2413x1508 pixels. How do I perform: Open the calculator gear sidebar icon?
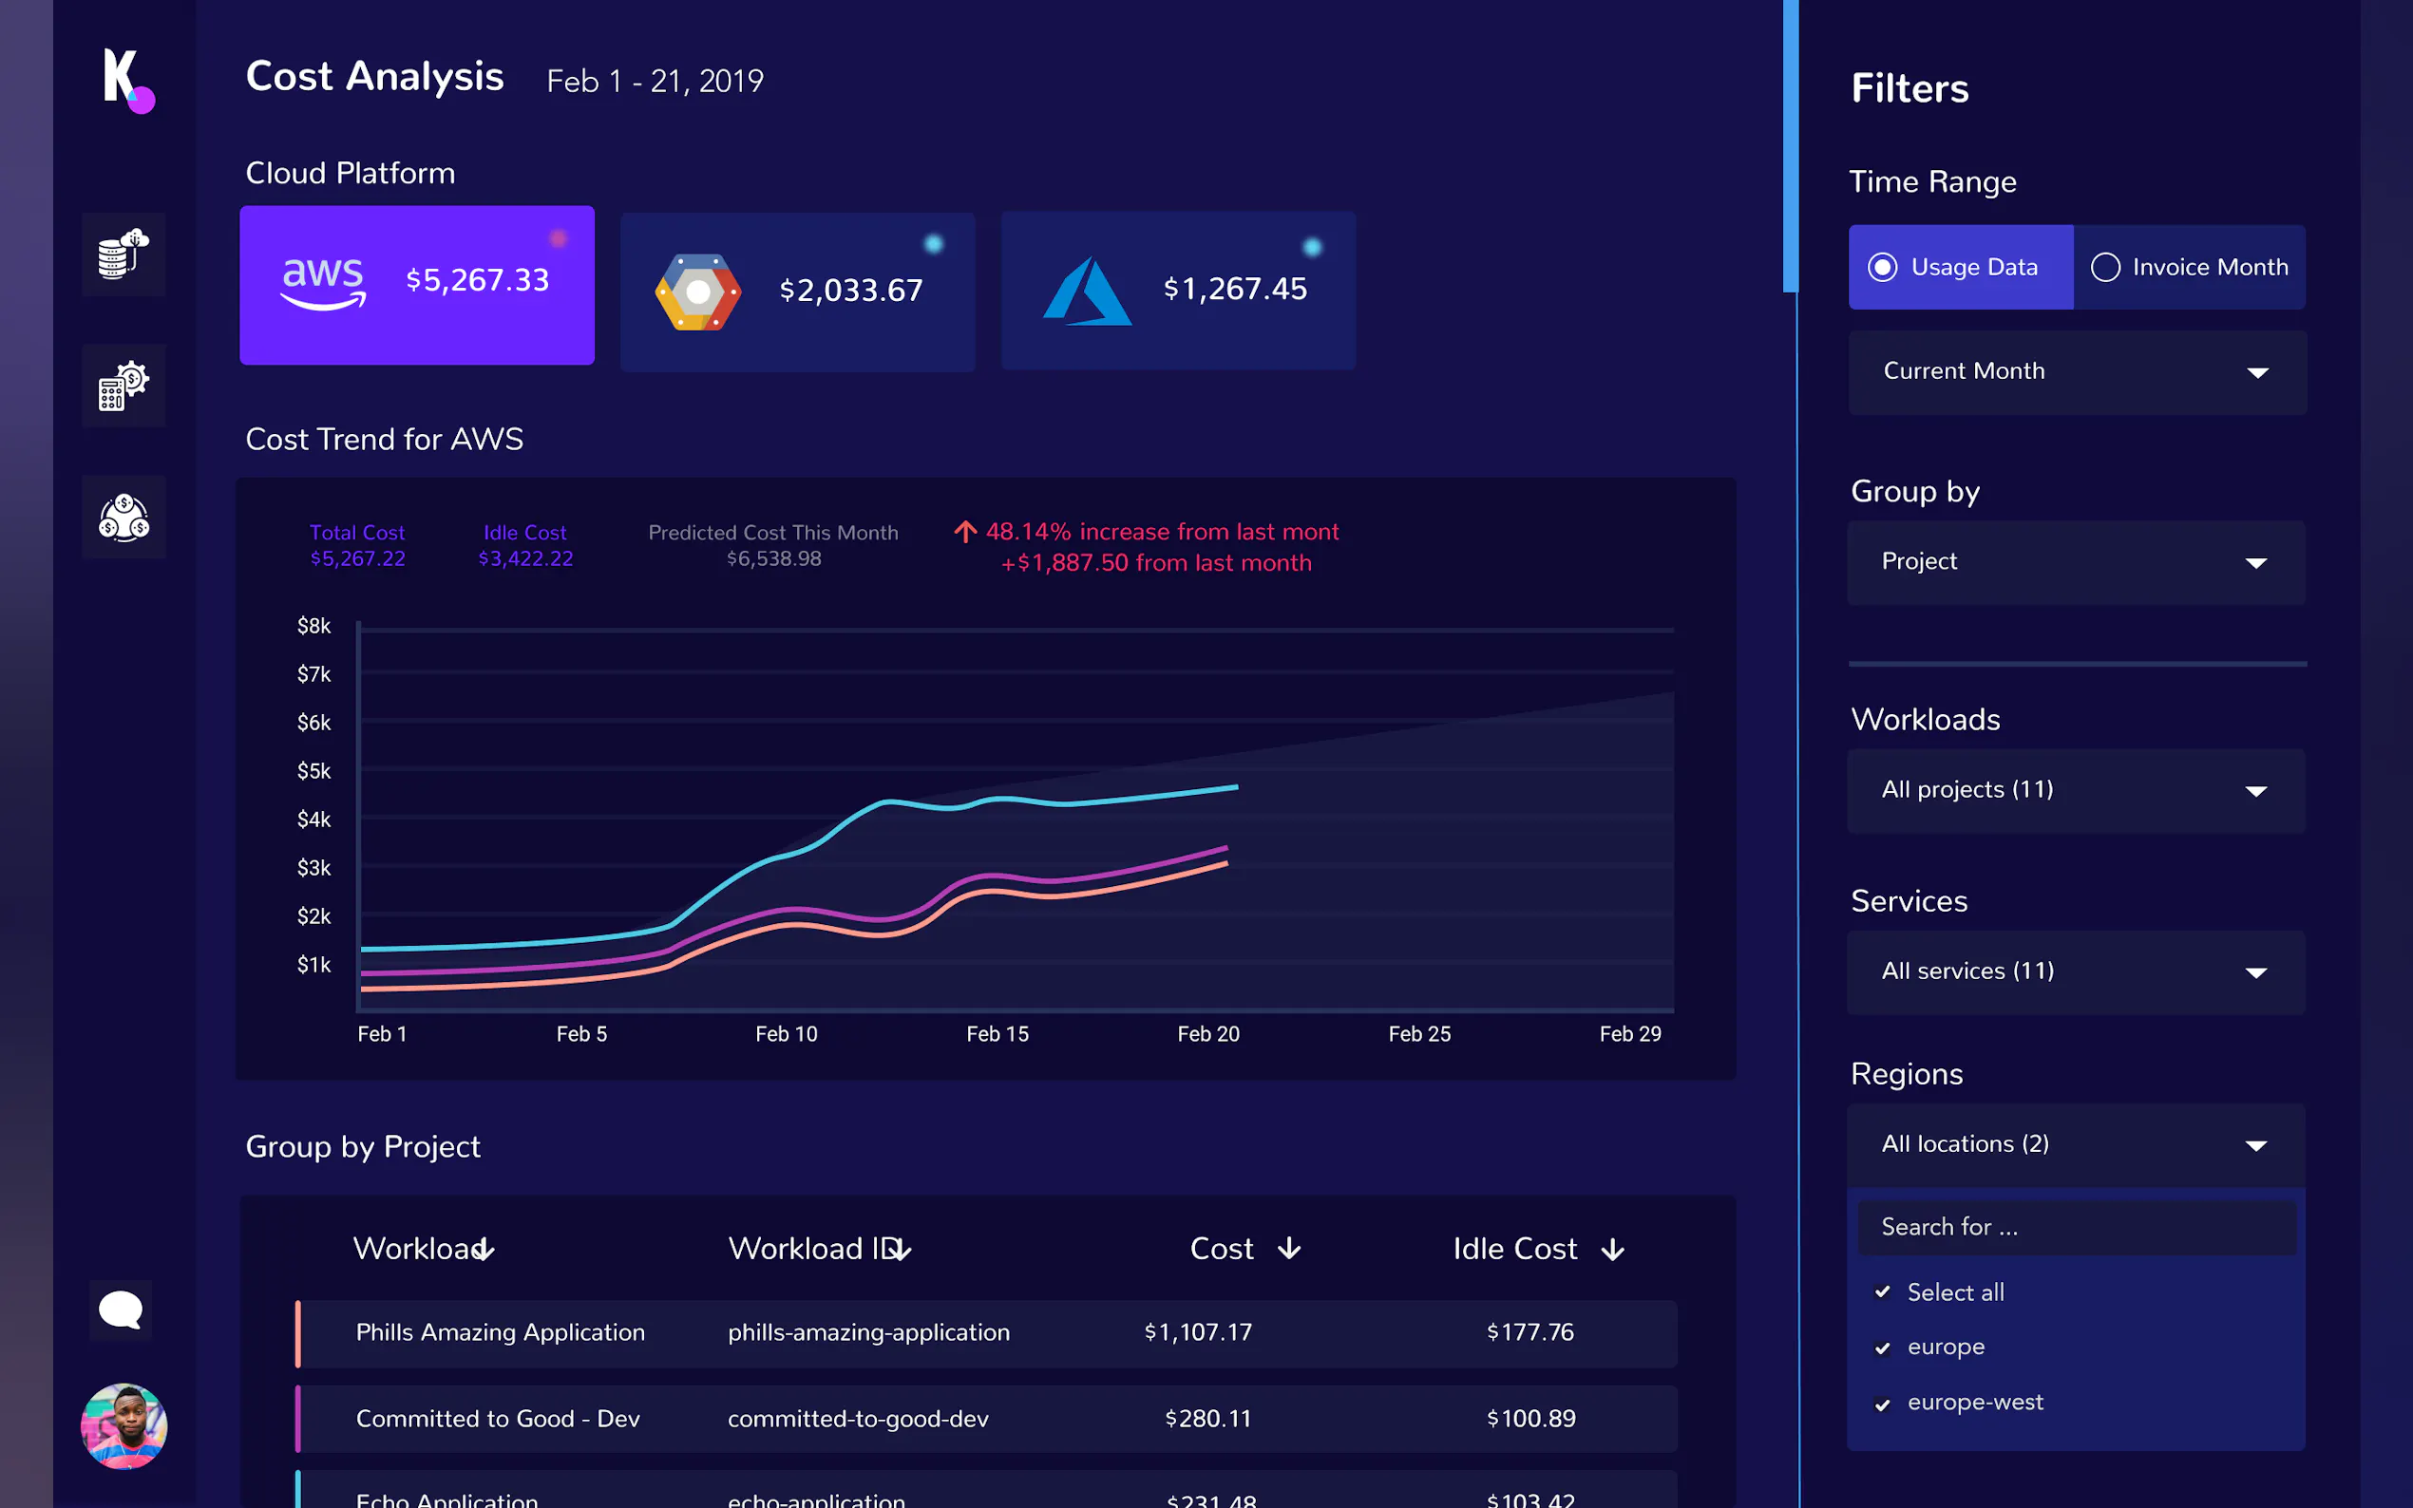(x=123, y=386)
